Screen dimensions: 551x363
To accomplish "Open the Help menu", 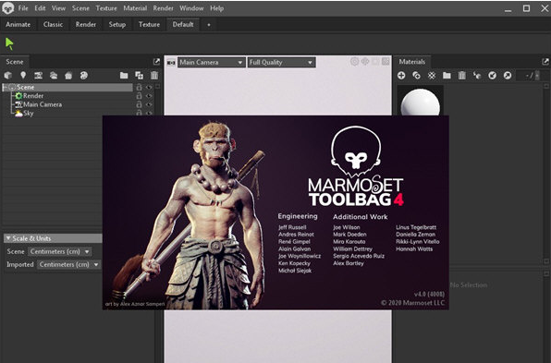I will point(217,8).
